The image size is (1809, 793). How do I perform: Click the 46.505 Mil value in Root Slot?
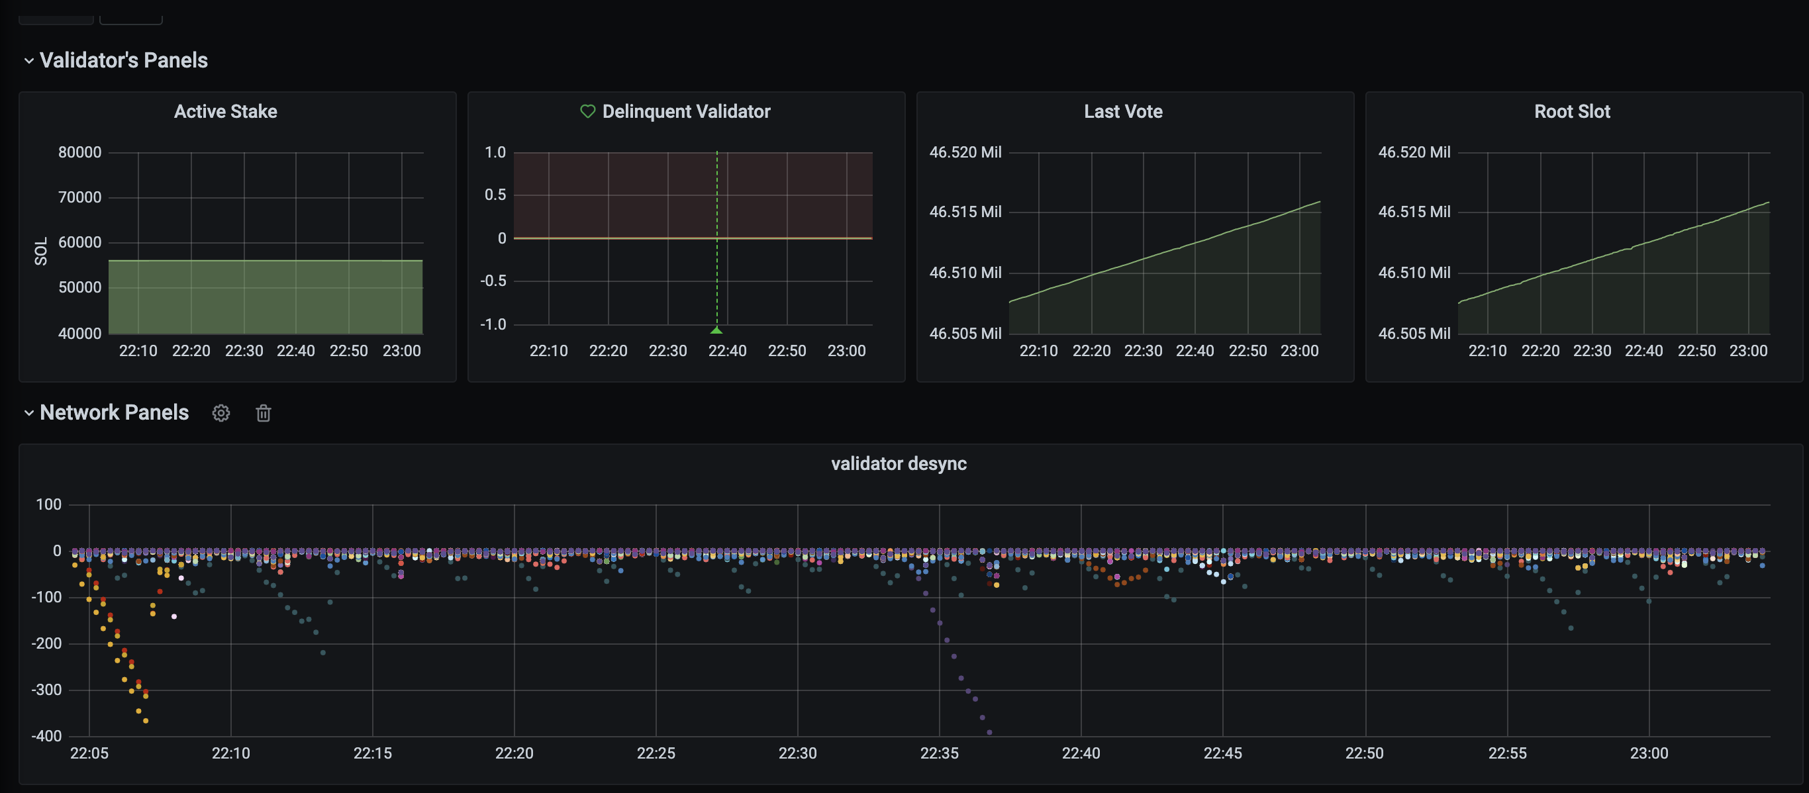coord(1414,334)
